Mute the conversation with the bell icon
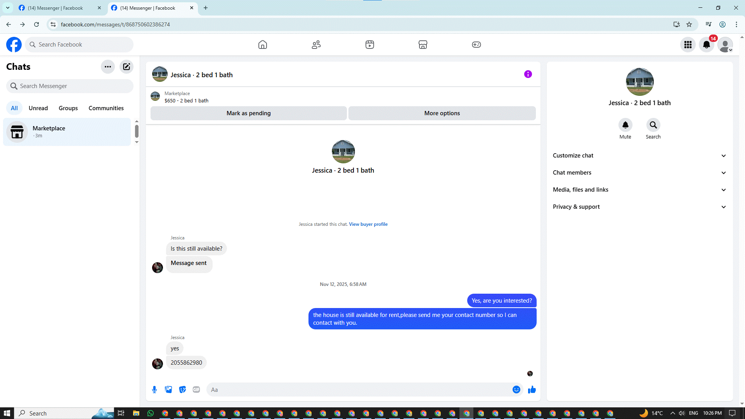Image resolution: width=745 pixels, height=419 pixels. click(625, 125)
